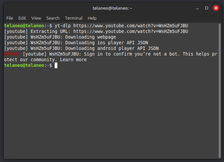Image resolution: width=224 pixels, height=162 pixels.
Task: Maximize the terminal window
Action: [207, 8]
